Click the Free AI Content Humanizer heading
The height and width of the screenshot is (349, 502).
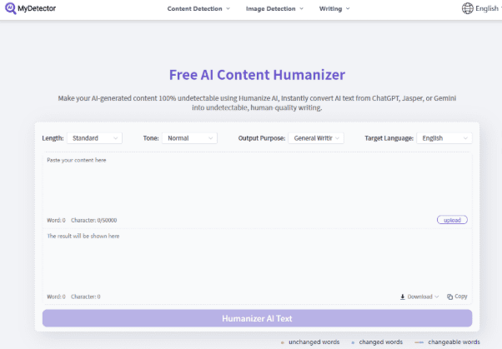pyautogui.click(x=257, y=74)
